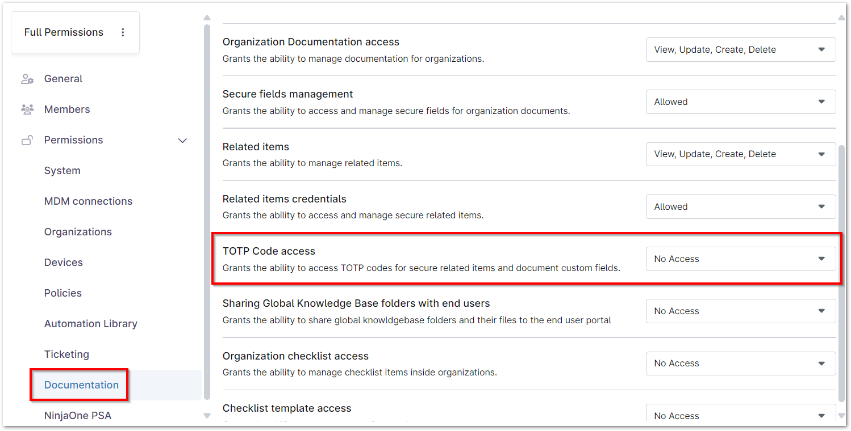
Task: Click the Members group icon
Action: coord(27,109)
